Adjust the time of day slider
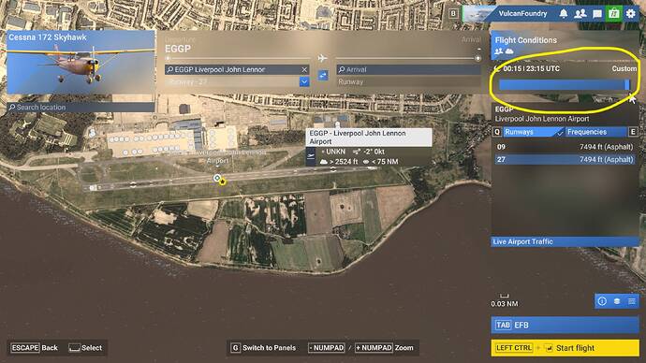 click(x=564, y=85)
